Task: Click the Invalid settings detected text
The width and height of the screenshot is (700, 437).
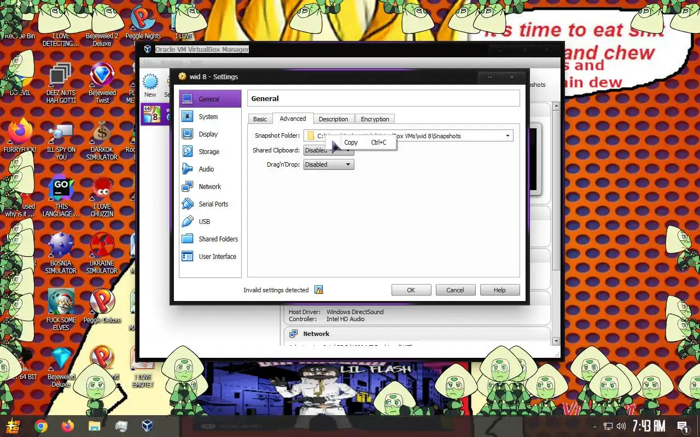Action: click(x=276, y=290)
